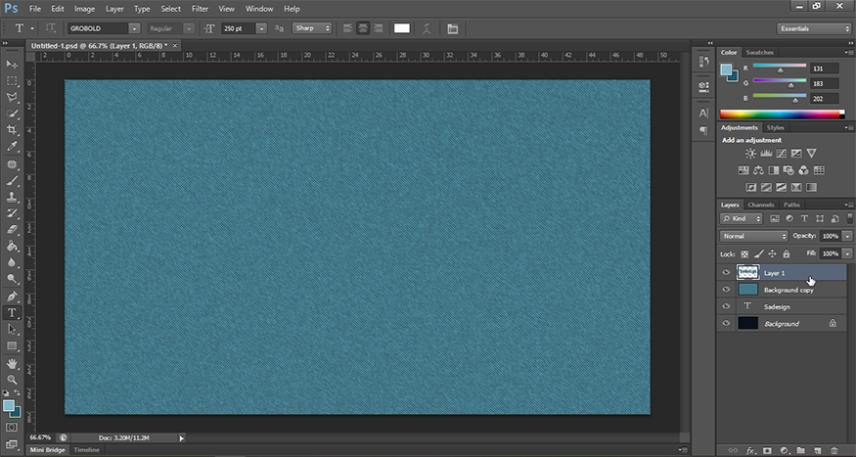Screen dimensions: 856x457
Task: Add a Hue/Saturation adjustment
Action: [x=743, y=170]
